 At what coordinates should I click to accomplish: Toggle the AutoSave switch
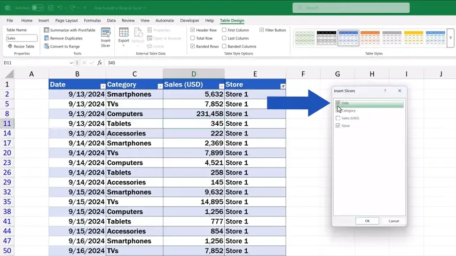[37, 8]
